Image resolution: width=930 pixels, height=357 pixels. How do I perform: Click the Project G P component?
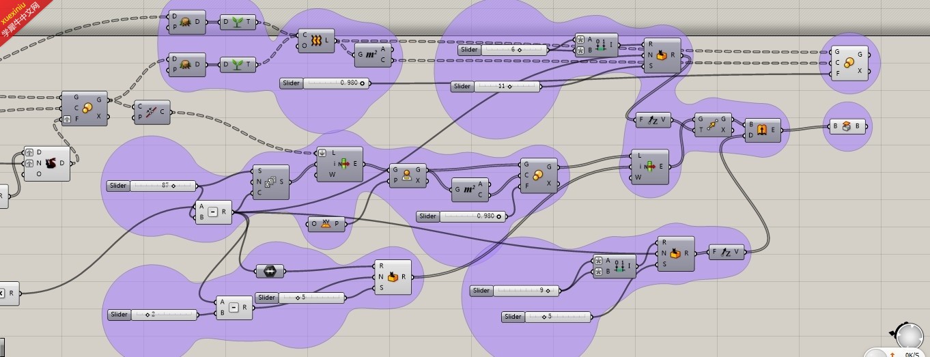click(x=408, y=175)
